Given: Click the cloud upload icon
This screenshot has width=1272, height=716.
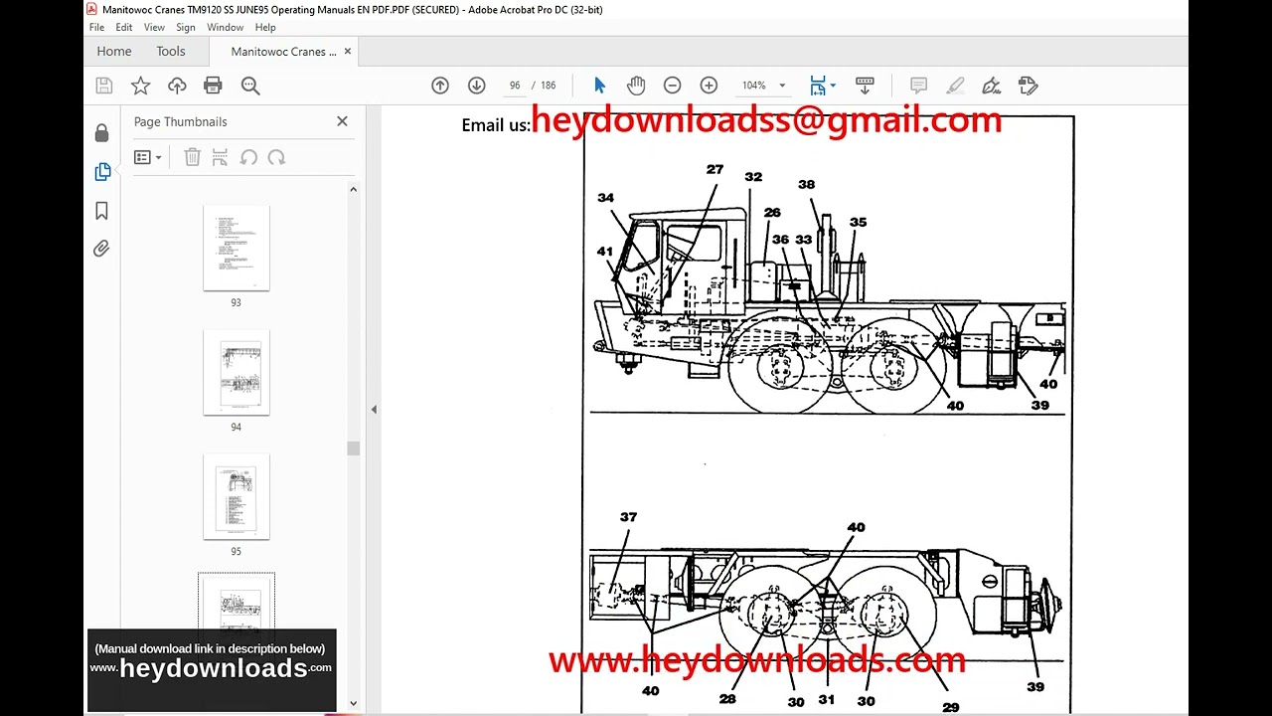Looking at the screenshot, I should click(x=177, y=86).
